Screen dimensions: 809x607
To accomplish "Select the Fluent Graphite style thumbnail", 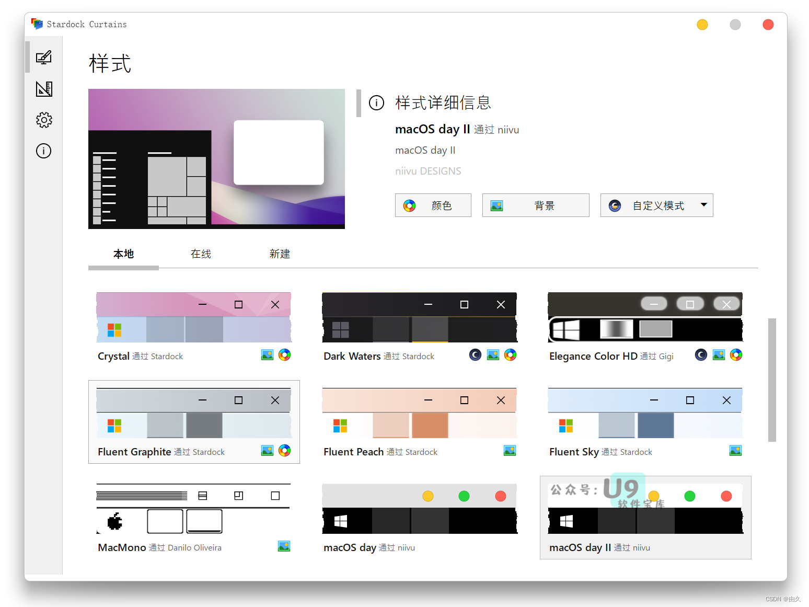I will click(x=193, y=413).
